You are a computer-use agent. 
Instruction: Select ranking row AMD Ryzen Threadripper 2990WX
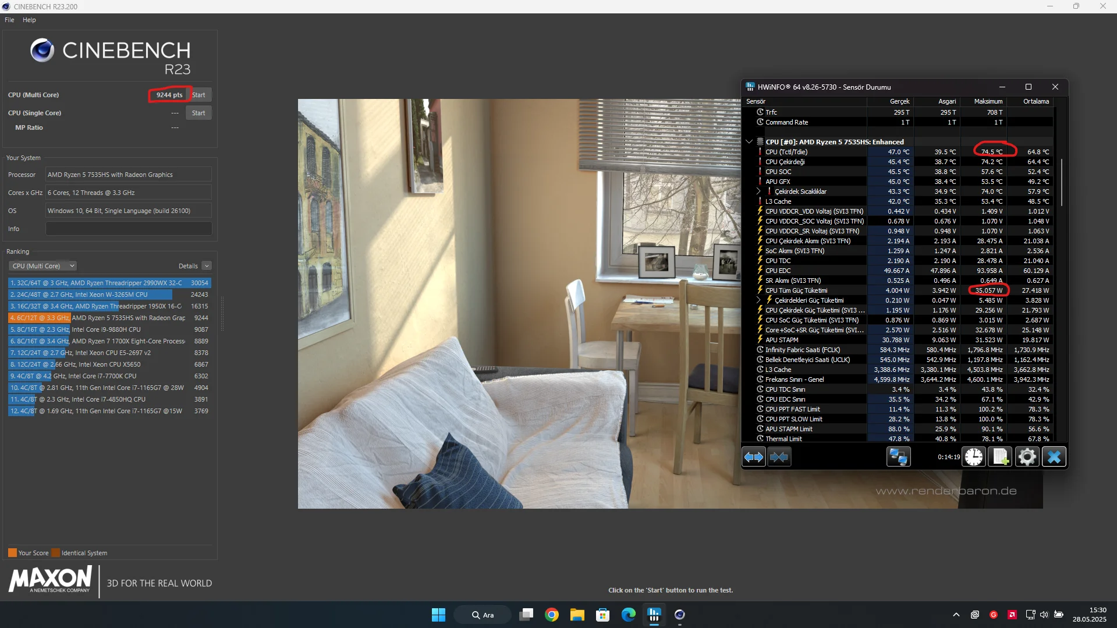coord(109,283)
